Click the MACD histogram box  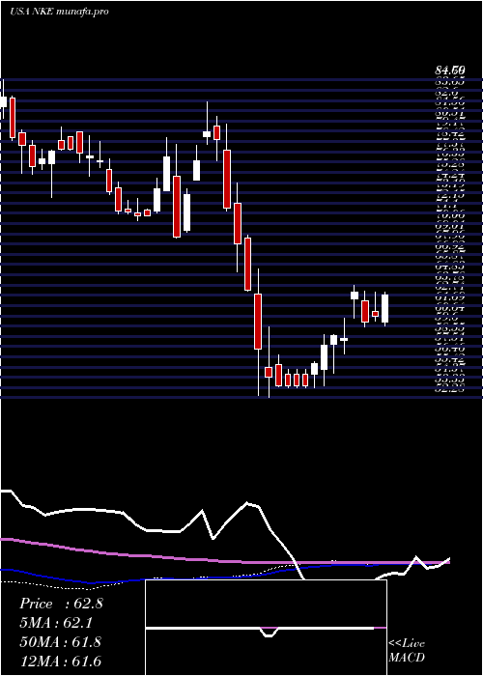(266, 628)
